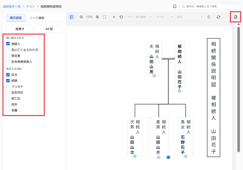Enable 本籍 checkbox
243x170 pixels.
[x=8, y=110]
